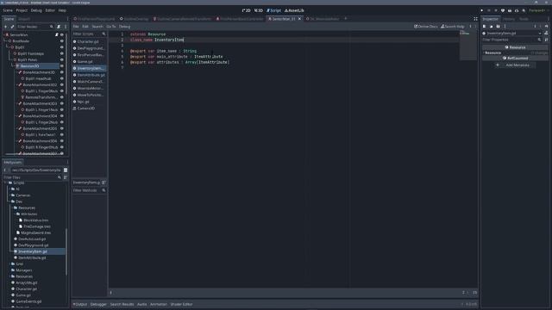This screenshot has width=552, height=310.
Task: Click the Online Docs button
Action: click(x=425, y=27)
